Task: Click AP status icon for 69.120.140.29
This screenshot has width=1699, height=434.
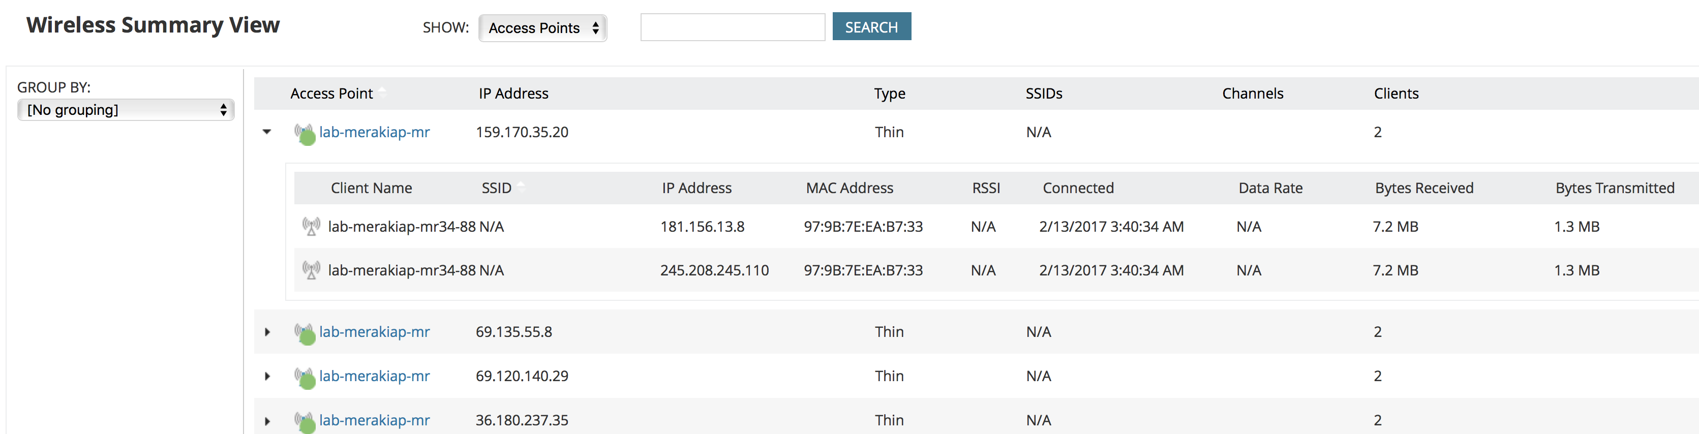Action: (x=304, y=377)
